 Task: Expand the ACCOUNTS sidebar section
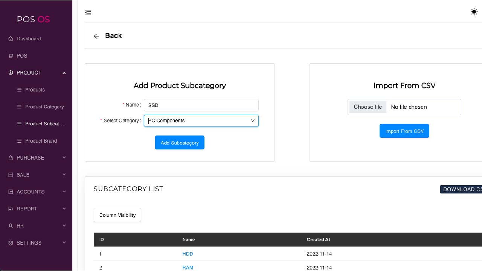point(64,192)
